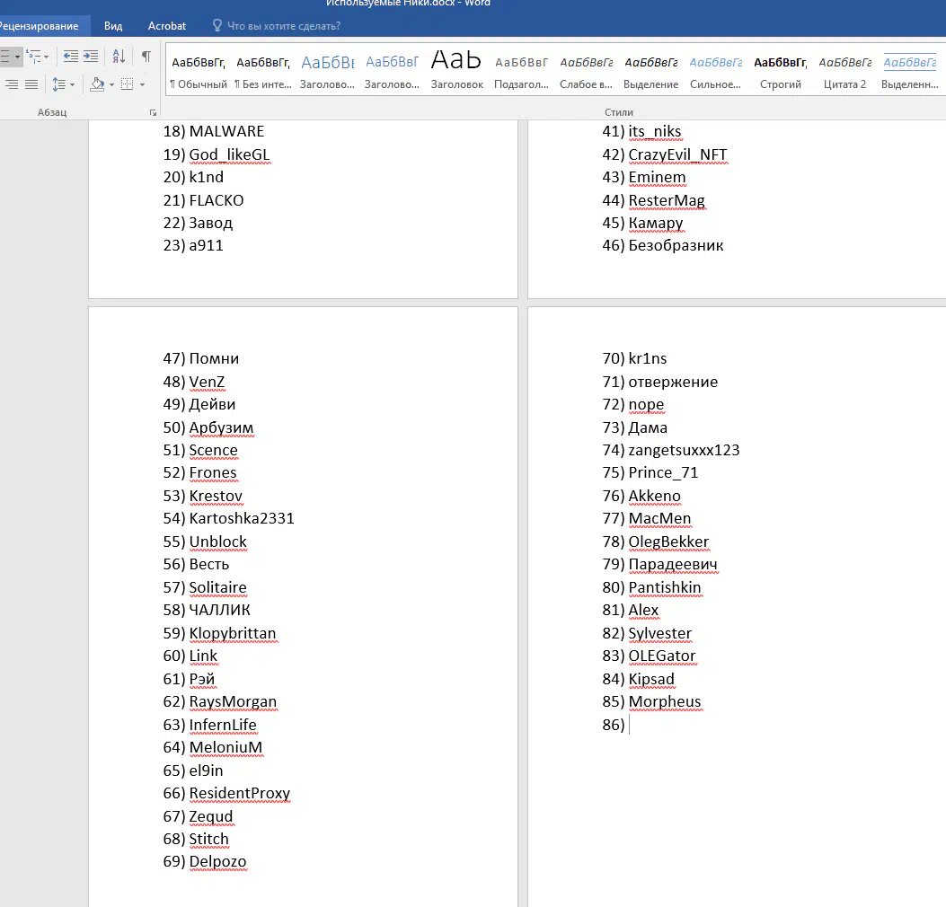Click the entry 'OlegBekker'
Screen dimensions: 946x907
pos(668,542)
